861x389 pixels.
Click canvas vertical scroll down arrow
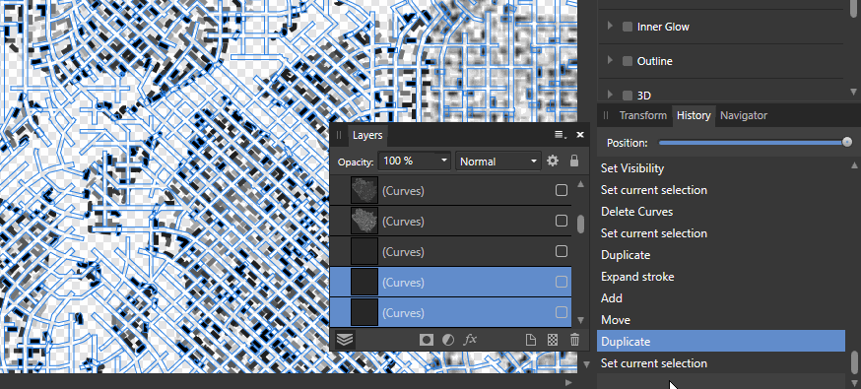[x=586, y=364]
